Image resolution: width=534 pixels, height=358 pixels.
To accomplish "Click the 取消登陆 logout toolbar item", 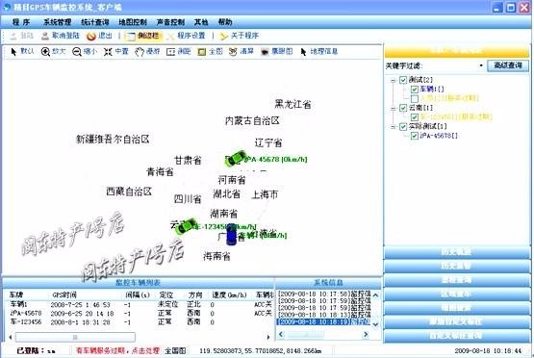I will (x=61, y=36).
